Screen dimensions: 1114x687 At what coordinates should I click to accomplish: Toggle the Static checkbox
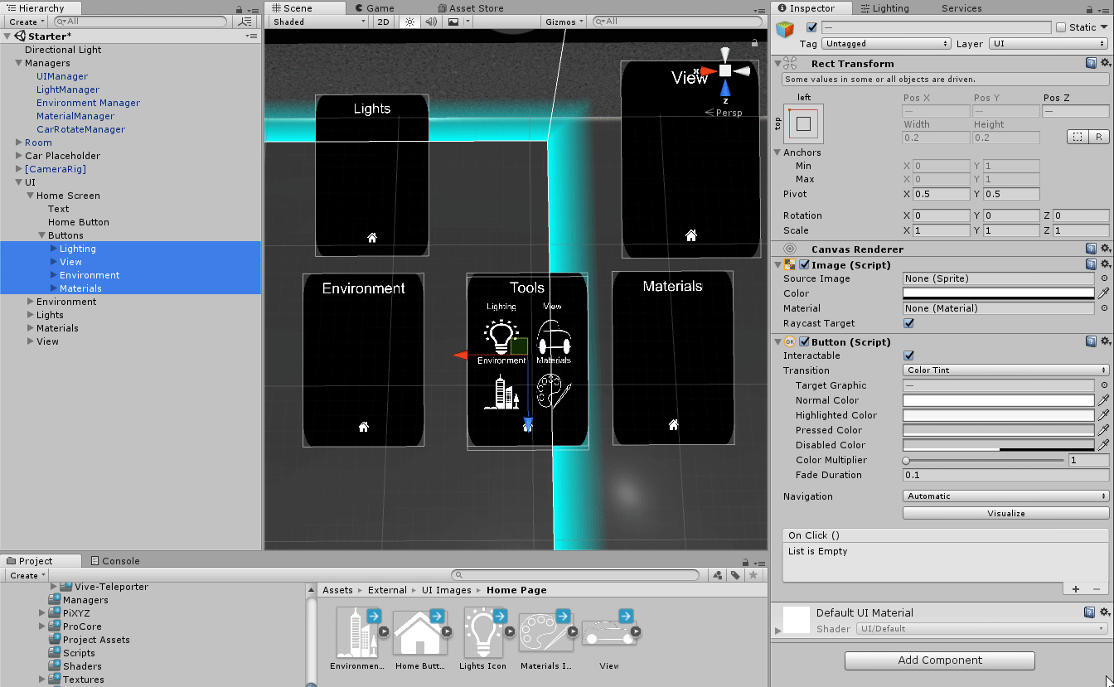pyautogui.click(x=1061, y=27)
